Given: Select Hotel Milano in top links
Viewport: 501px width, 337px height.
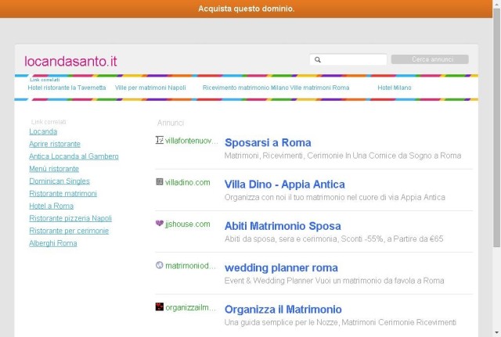Looking at the screenshot, I should point(395,88).
